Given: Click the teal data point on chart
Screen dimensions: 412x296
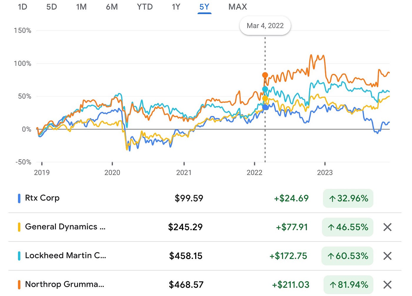Looking at the screenshot, I should (265, 89).
